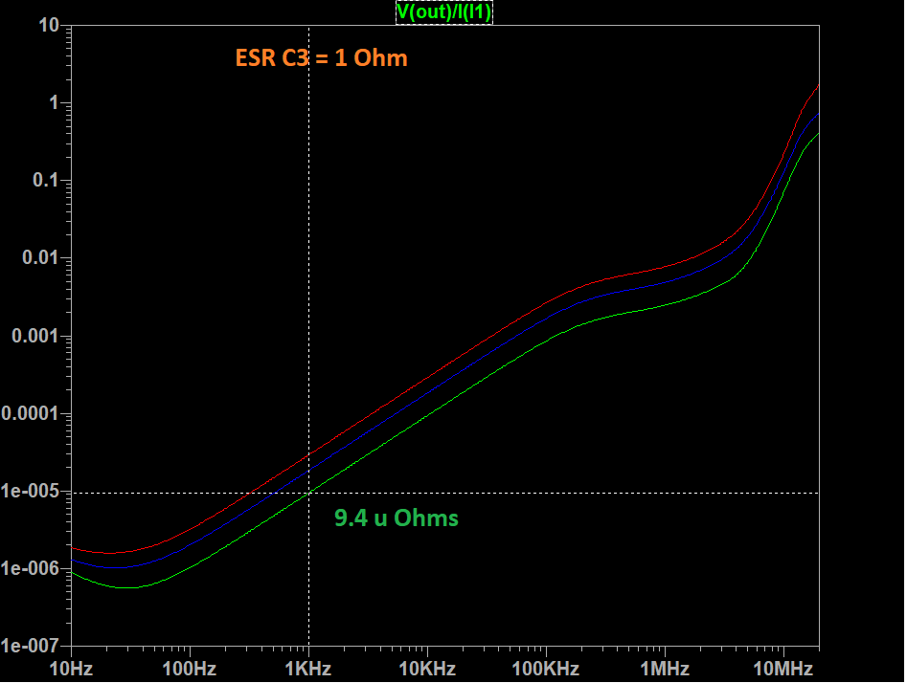Click the 1e-005 vertical axis label
The width and height of the screenshot is (907, 683).
(30, 491)
